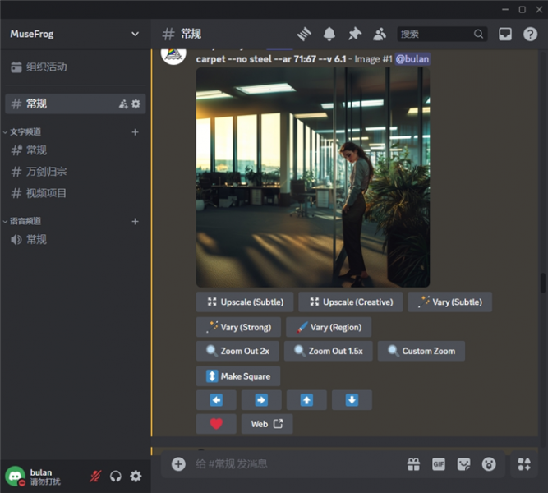Open the Threads icon in channel header
Screen dimensions: 548x493
pos(304,34)
